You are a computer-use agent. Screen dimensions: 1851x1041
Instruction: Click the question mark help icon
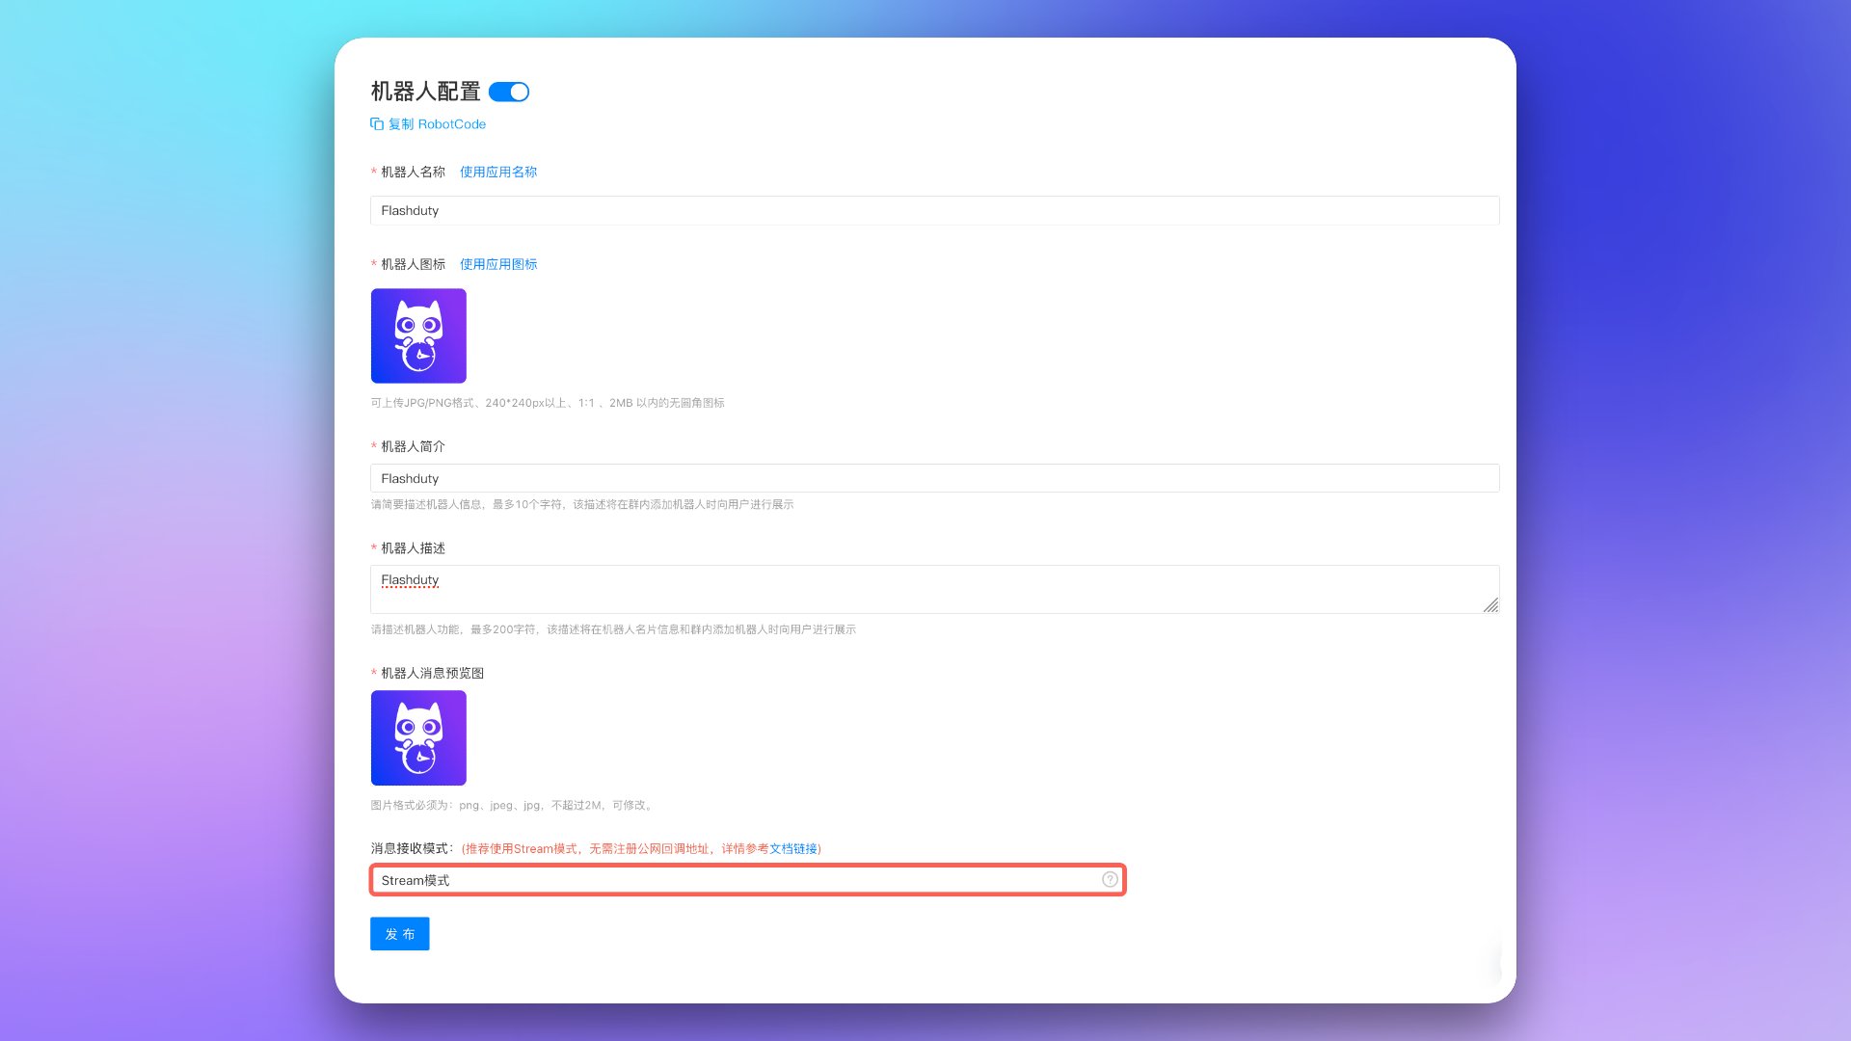[1110, 879]
